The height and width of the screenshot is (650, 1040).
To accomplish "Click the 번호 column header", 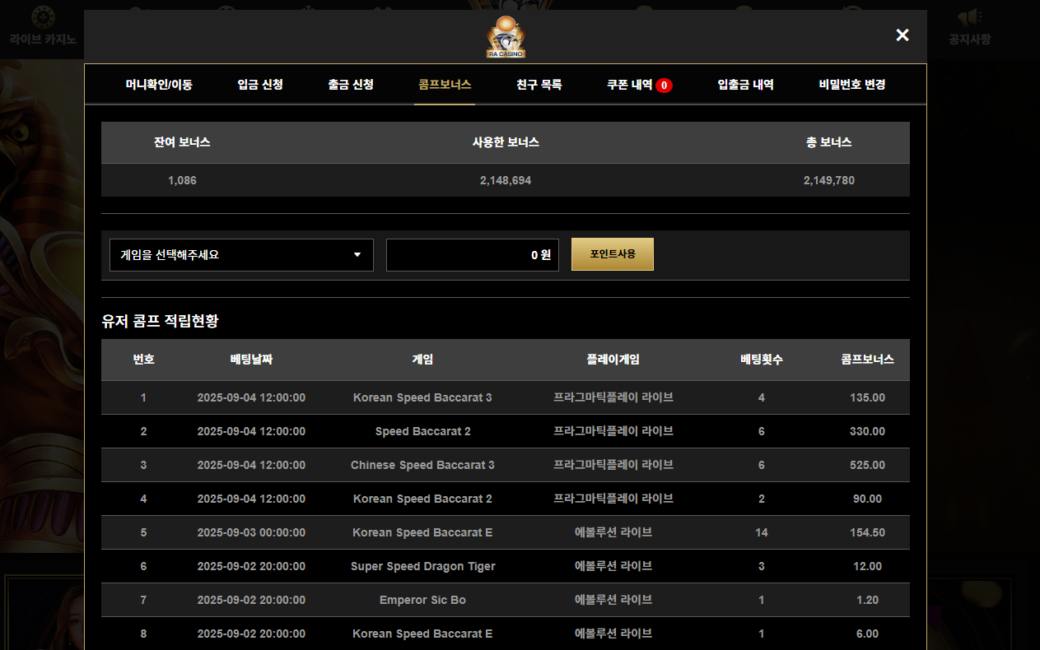I will pyautogui.click(x=143, y=360).
